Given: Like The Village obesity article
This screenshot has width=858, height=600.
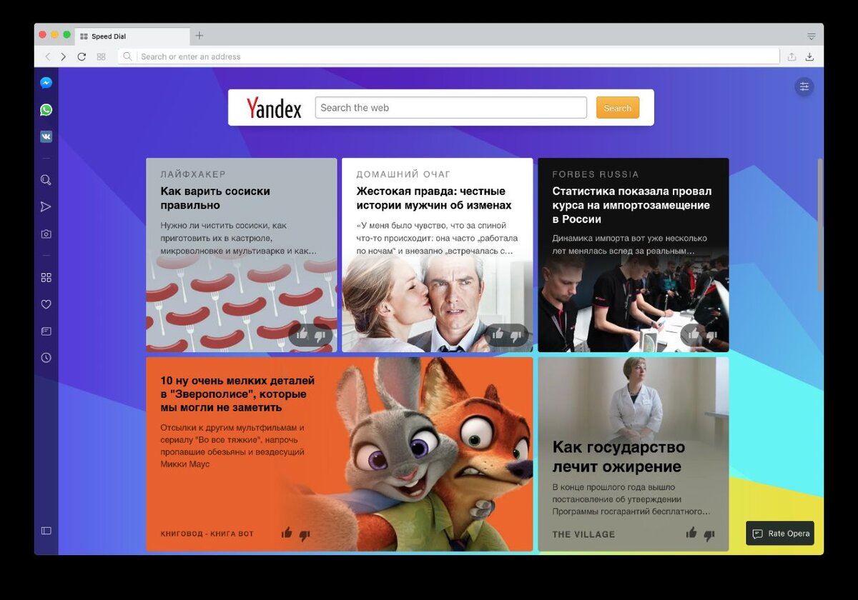Looking at the screenshot, I should 691,532.
